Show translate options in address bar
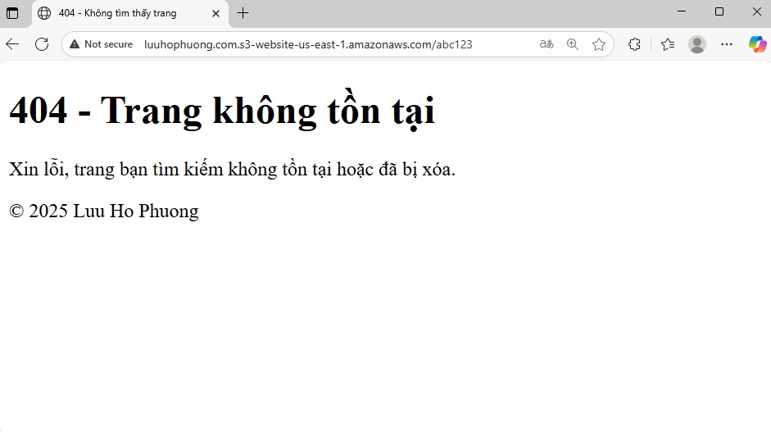This screenshot has height=432, width=771. click(x=547, y=44)
